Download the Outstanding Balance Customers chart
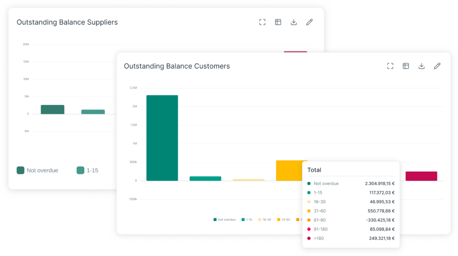The height and width of the screenshot is (256, 458). point(421,66)
